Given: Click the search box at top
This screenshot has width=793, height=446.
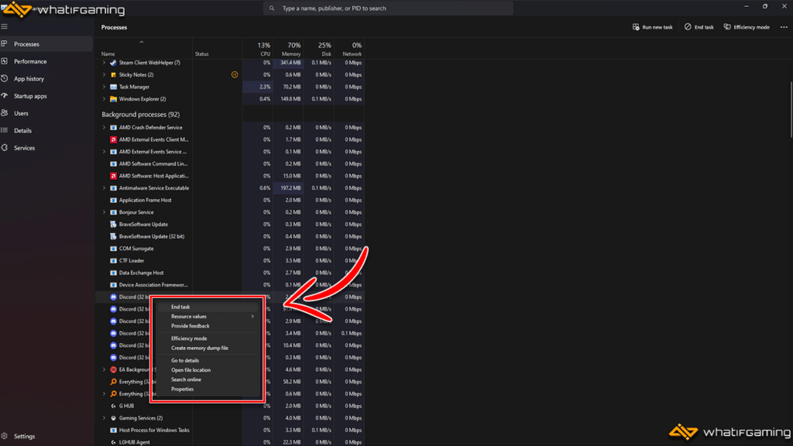Looking at the screenshot, I should point(388,9).
